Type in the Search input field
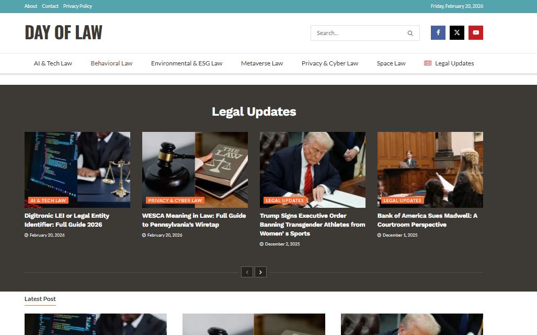 pos(358,33)
